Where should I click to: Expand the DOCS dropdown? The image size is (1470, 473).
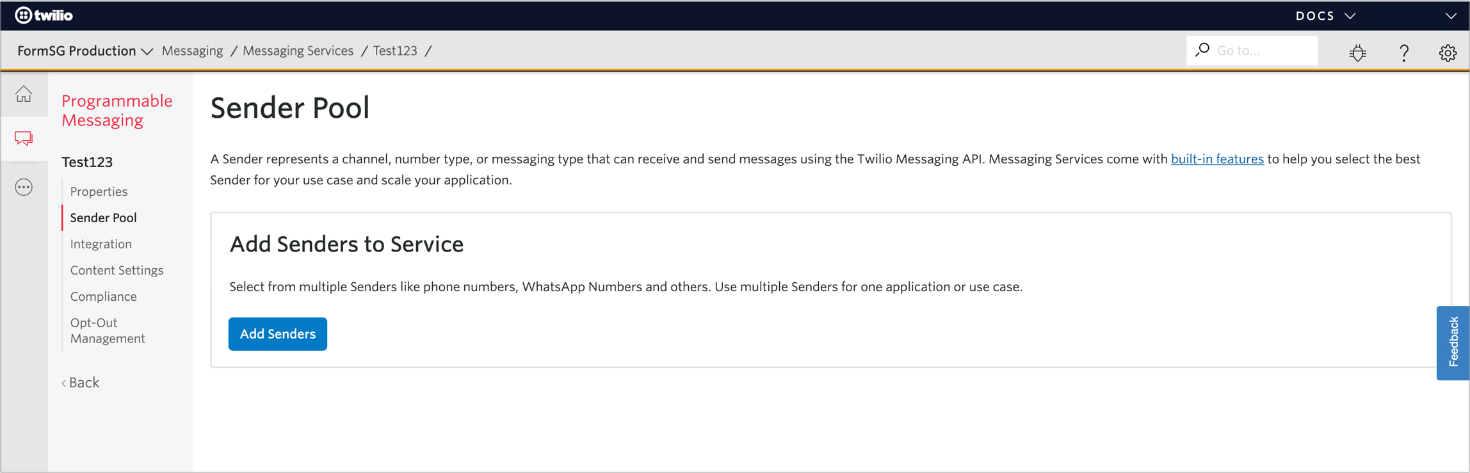coord(1325,15)
